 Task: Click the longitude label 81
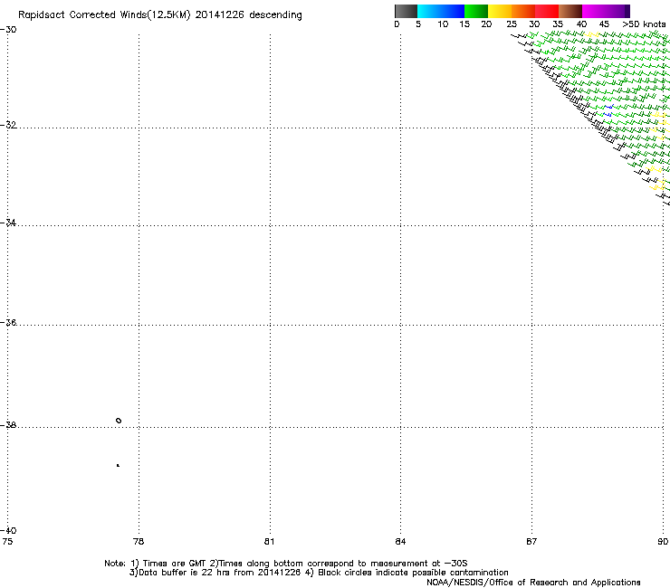[x=269, y=542]
